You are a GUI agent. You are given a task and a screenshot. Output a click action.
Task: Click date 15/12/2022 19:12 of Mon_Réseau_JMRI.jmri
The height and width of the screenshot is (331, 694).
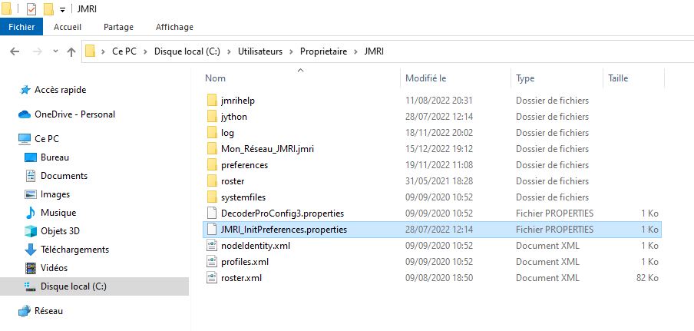click(439, 149)
